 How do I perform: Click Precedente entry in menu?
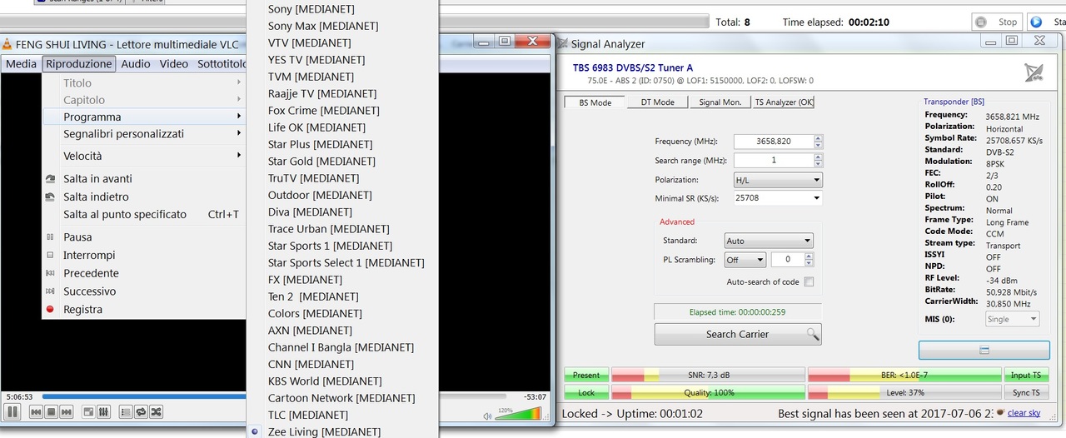(x=143, y=273)
